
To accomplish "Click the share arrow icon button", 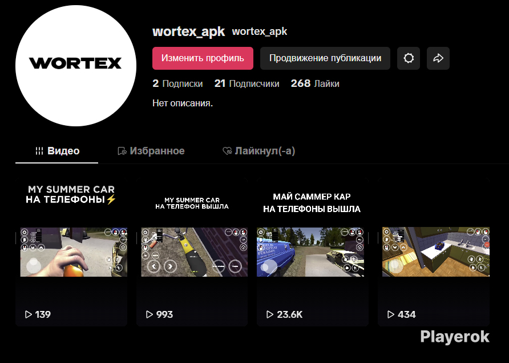I will pyautogui.click(x=438, y=58).
